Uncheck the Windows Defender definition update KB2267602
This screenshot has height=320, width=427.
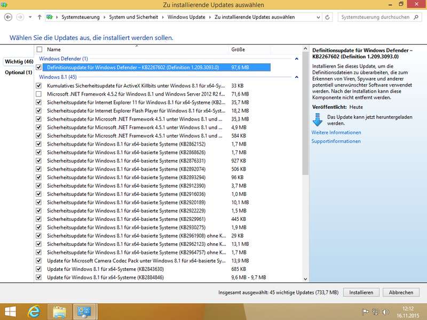click(x=38, y=67)
